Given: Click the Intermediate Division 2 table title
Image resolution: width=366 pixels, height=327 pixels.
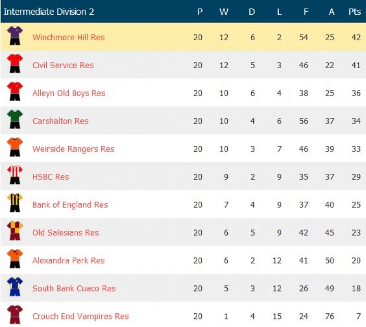Looking at the screenshot, I should pyautogui.click(x=49, y=12).
